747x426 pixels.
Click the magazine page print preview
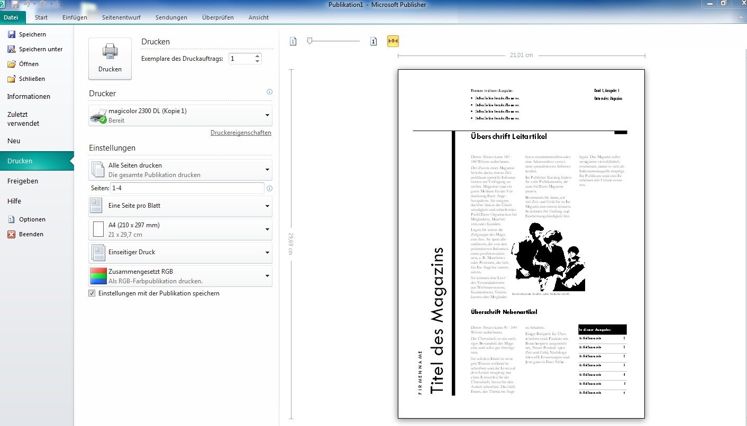[521, 244]
